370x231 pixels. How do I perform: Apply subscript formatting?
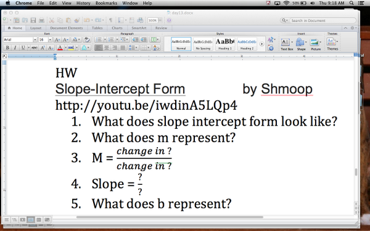tap(51, 48)
